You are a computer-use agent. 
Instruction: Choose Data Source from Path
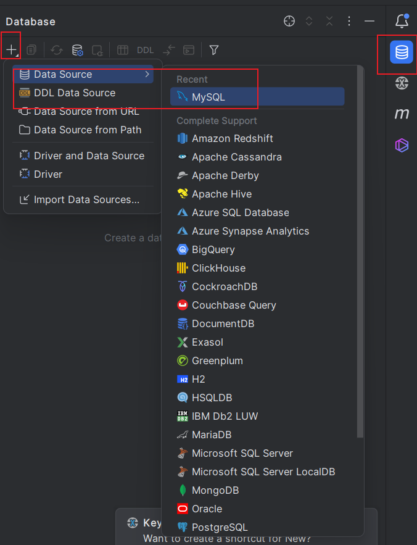(x=88, y=130)
